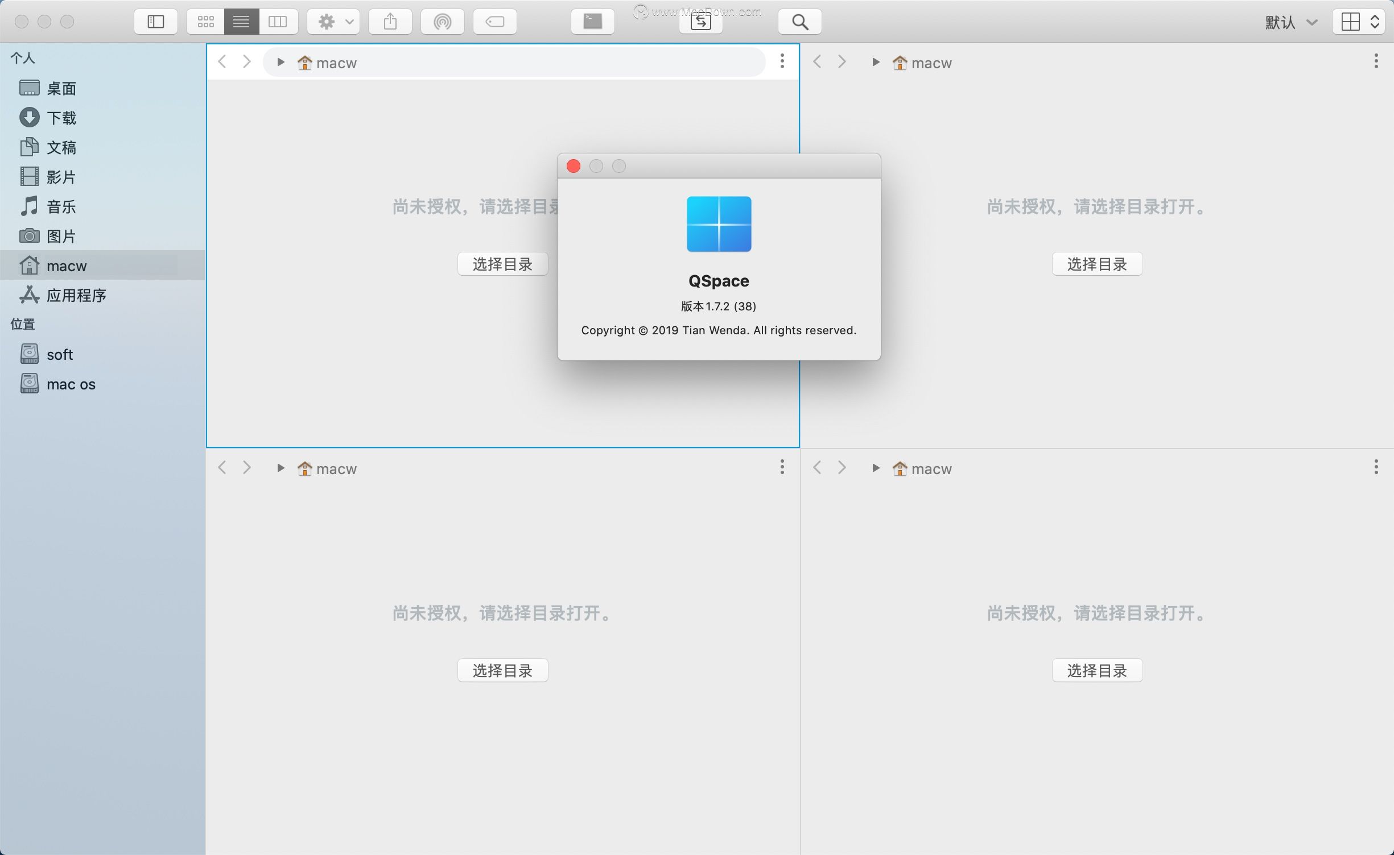Switch to list view mode
This screenshot has height=855, width=1394.
241,22
